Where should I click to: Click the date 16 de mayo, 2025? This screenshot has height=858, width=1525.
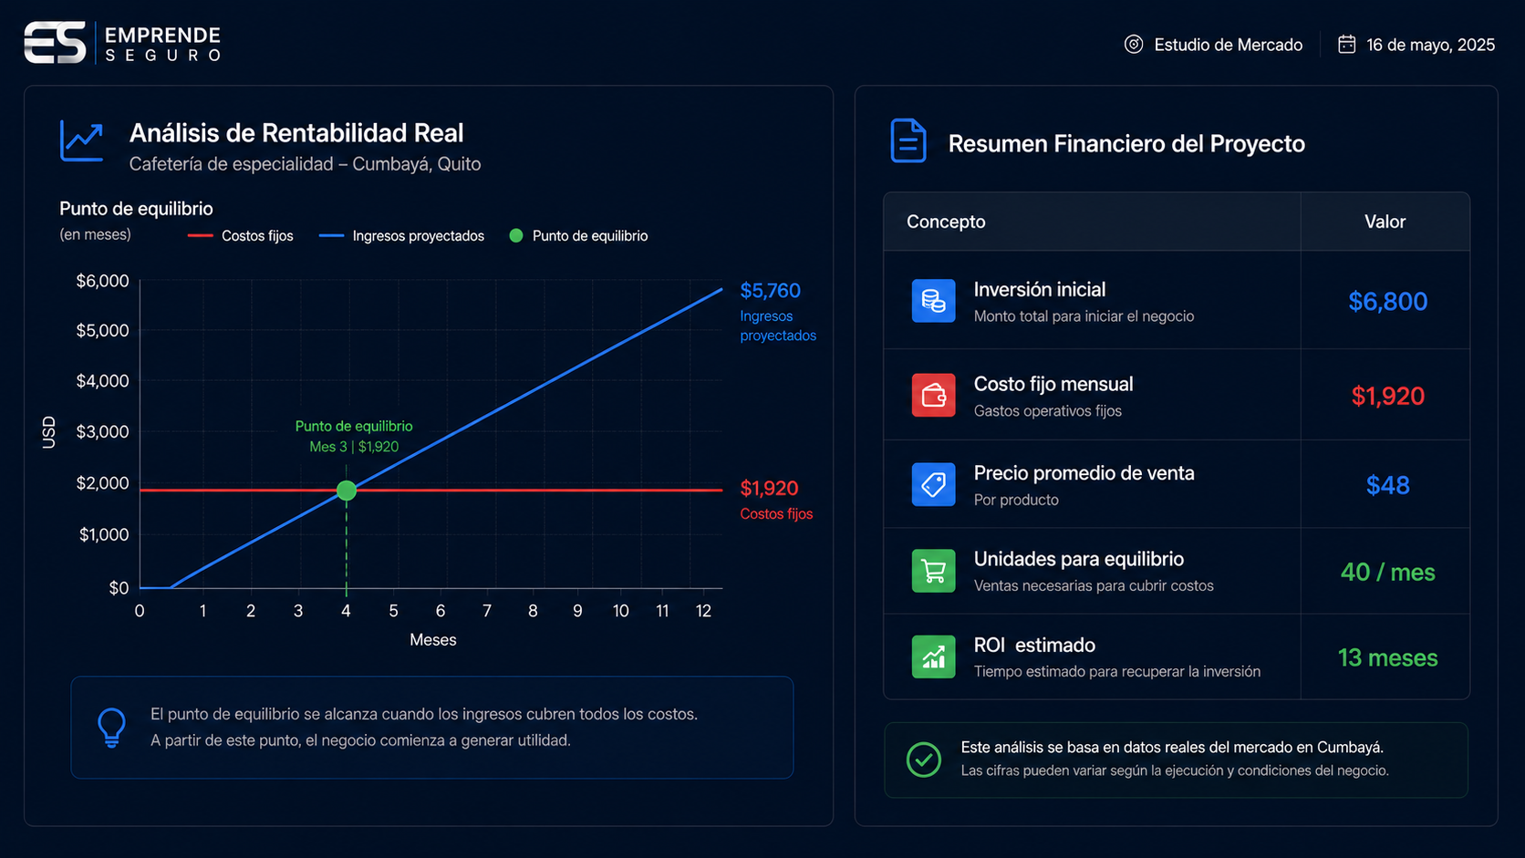click(1430, 45)
